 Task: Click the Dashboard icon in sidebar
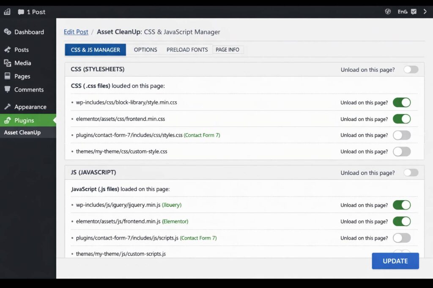tap(7, 32)
